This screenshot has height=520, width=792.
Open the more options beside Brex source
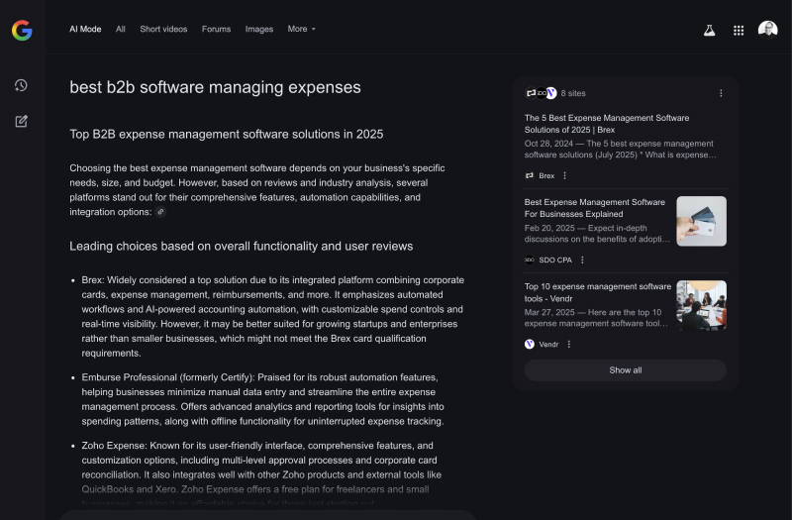(x=564, y=175)
